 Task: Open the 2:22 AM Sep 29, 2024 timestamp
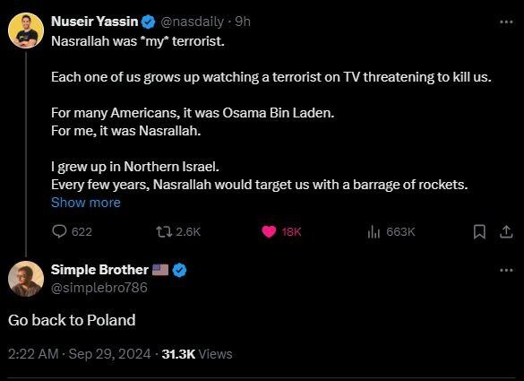tap(79, 354)
